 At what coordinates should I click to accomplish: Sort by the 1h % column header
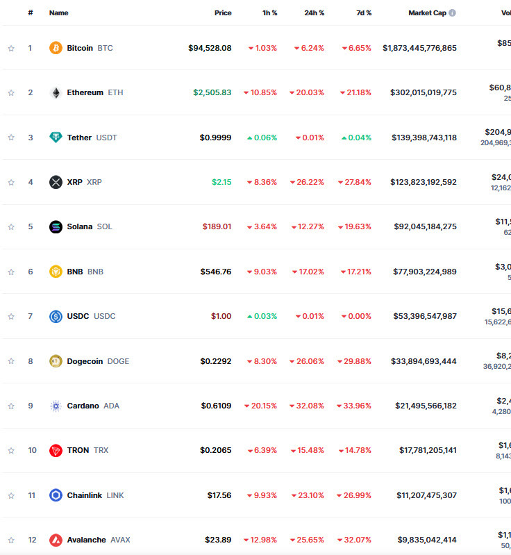pyautogui.click(x=269, y=13)
